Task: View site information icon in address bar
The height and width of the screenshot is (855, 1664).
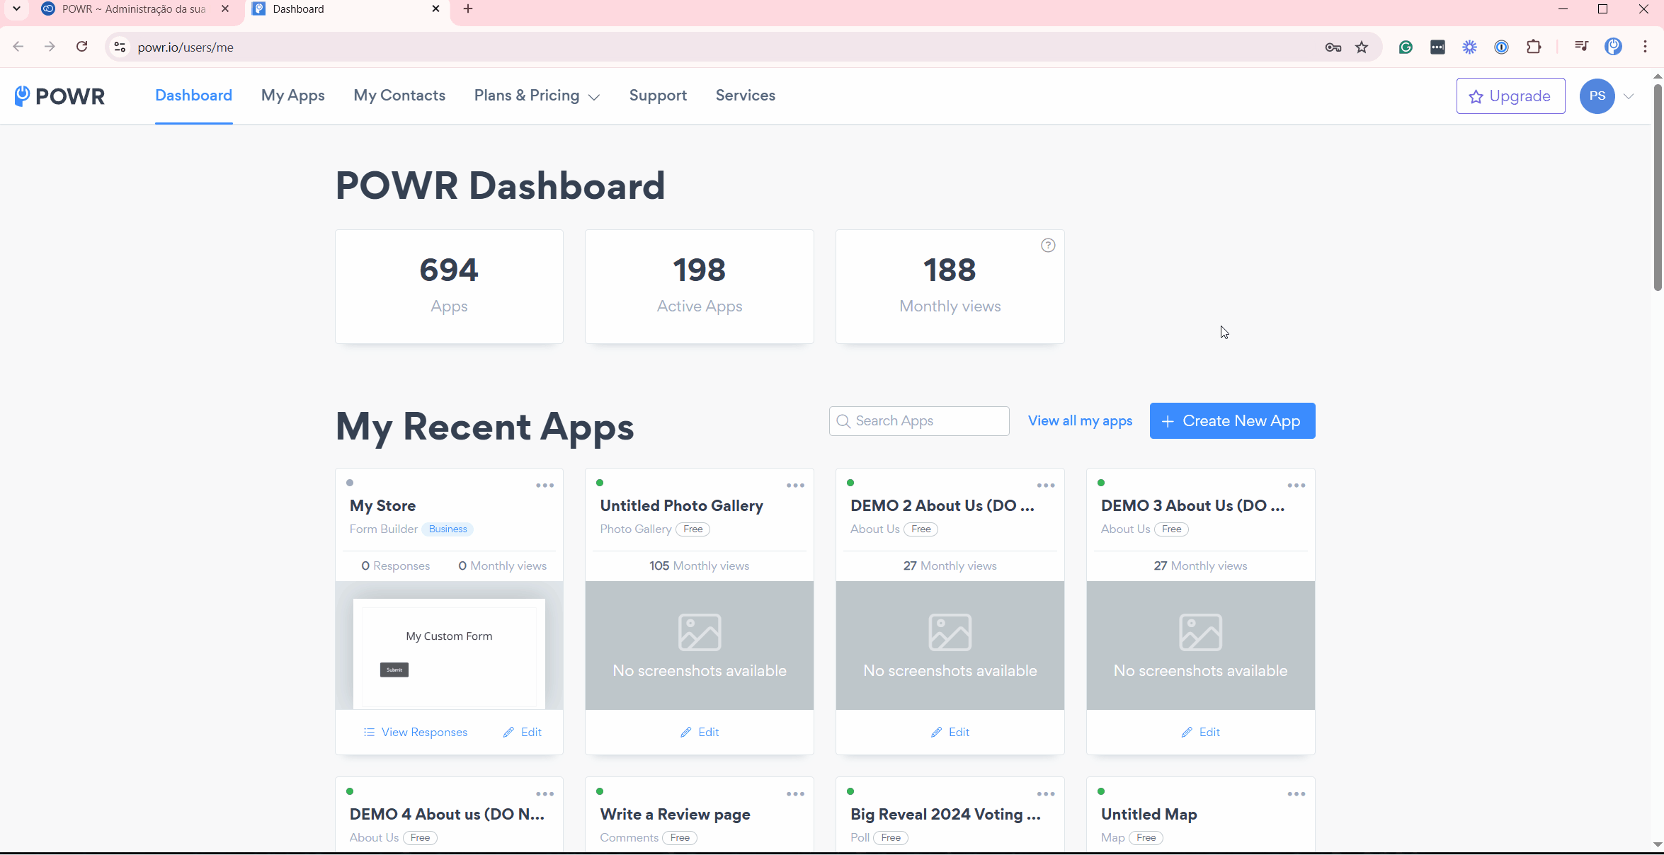Action: point(120,47)
